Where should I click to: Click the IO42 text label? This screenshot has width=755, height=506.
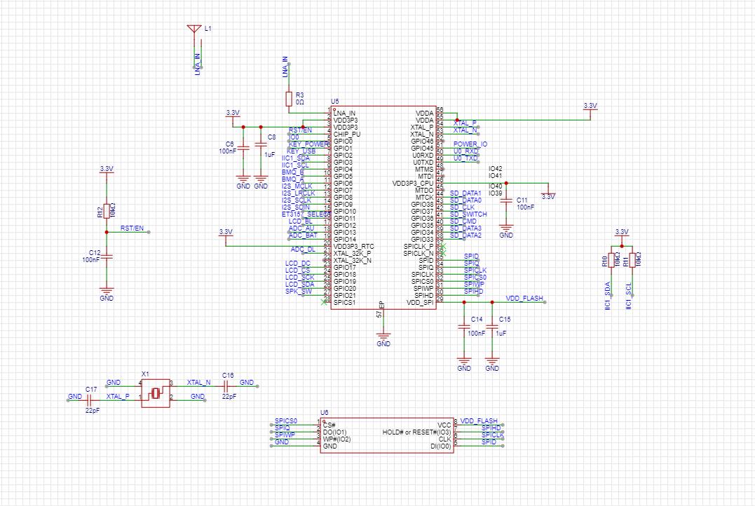pos(496,169)
